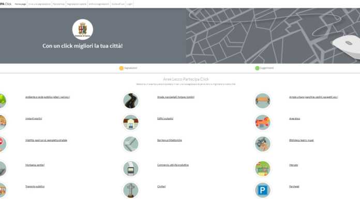Open Segnalazioni aperte in navbar
The image size is (360, 199).
coord(77,4)
